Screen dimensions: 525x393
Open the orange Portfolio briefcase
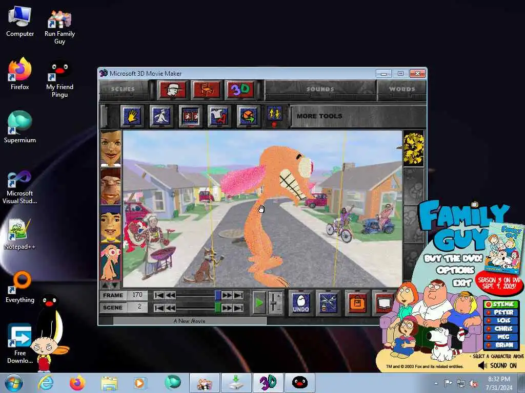click(x=357, y=303)
